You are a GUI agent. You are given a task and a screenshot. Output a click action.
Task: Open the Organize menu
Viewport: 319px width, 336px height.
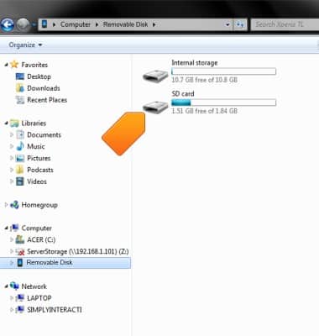point(25,45)
